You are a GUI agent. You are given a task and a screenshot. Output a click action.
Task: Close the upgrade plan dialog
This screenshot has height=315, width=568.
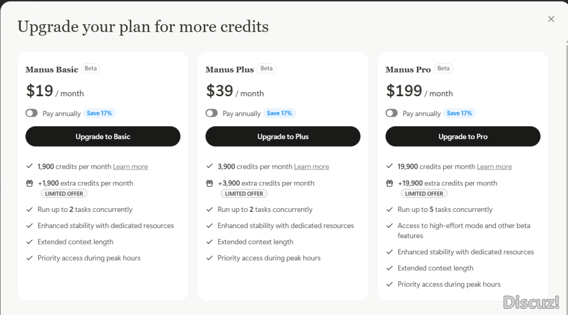coord(551,19)
